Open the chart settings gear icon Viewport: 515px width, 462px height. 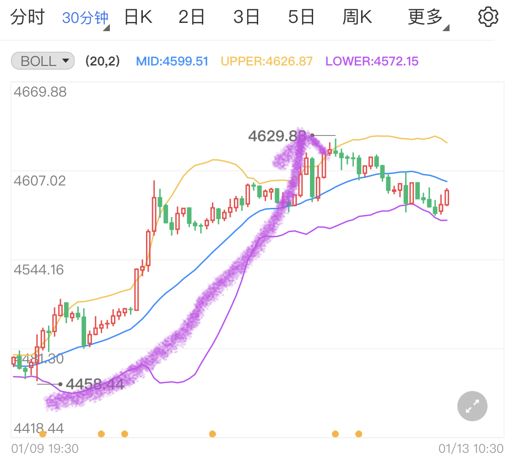(488, 17)
